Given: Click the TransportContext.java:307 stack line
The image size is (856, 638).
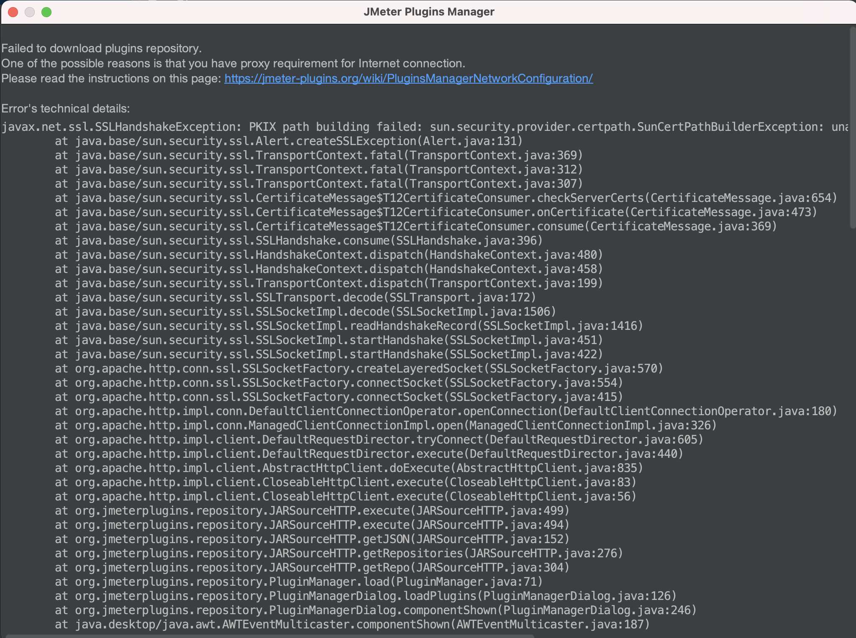Looking at the screenshot, I should click(x=319, y=184).
